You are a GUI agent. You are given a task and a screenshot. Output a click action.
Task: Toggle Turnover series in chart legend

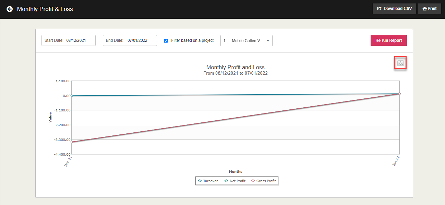(207, 181)
